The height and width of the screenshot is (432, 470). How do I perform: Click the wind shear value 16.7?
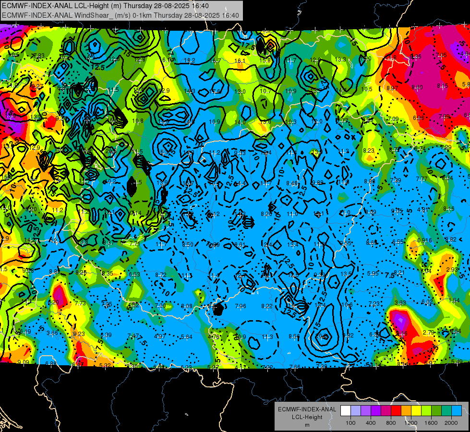click(215, 60)
